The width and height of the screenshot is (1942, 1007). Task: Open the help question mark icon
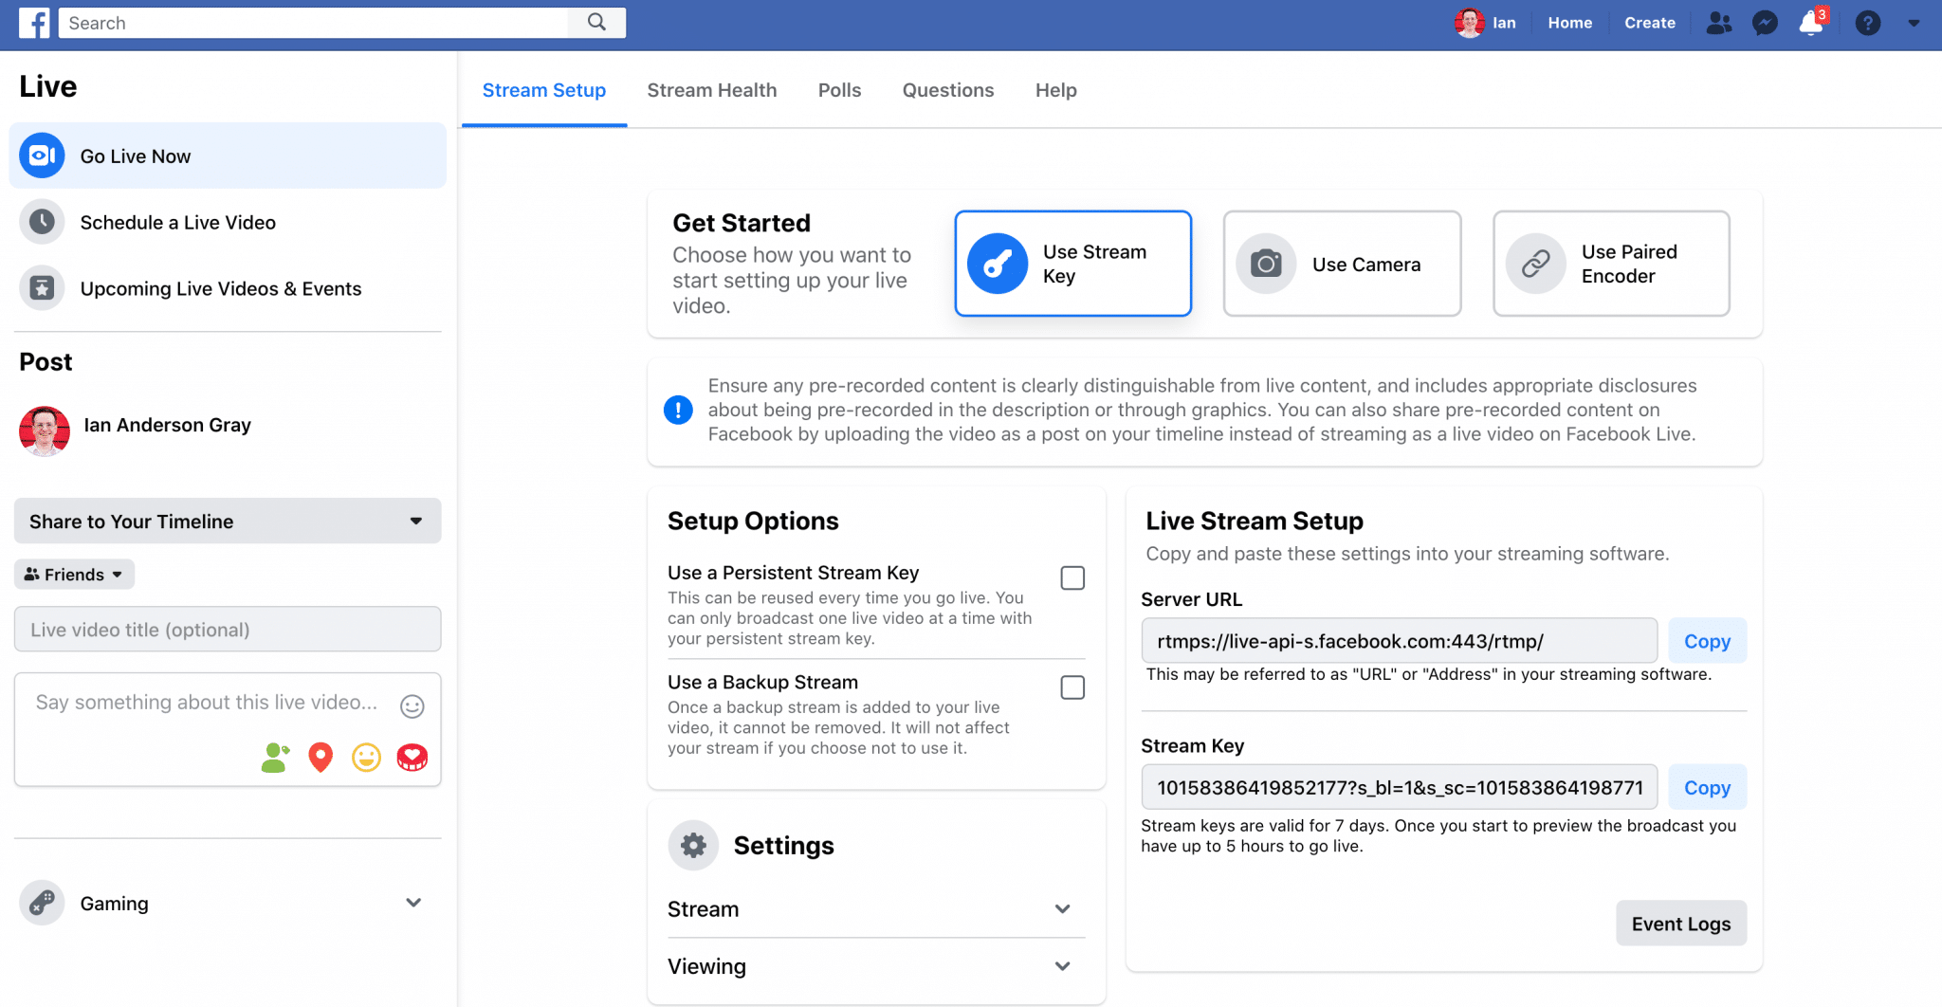(x=1868, y=23)
